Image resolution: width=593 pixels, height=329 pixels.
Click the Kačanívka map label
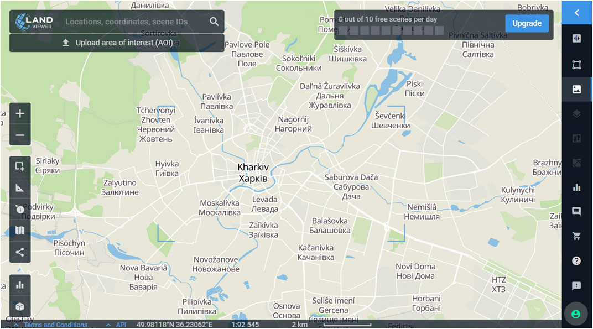[x=316, y=253]
